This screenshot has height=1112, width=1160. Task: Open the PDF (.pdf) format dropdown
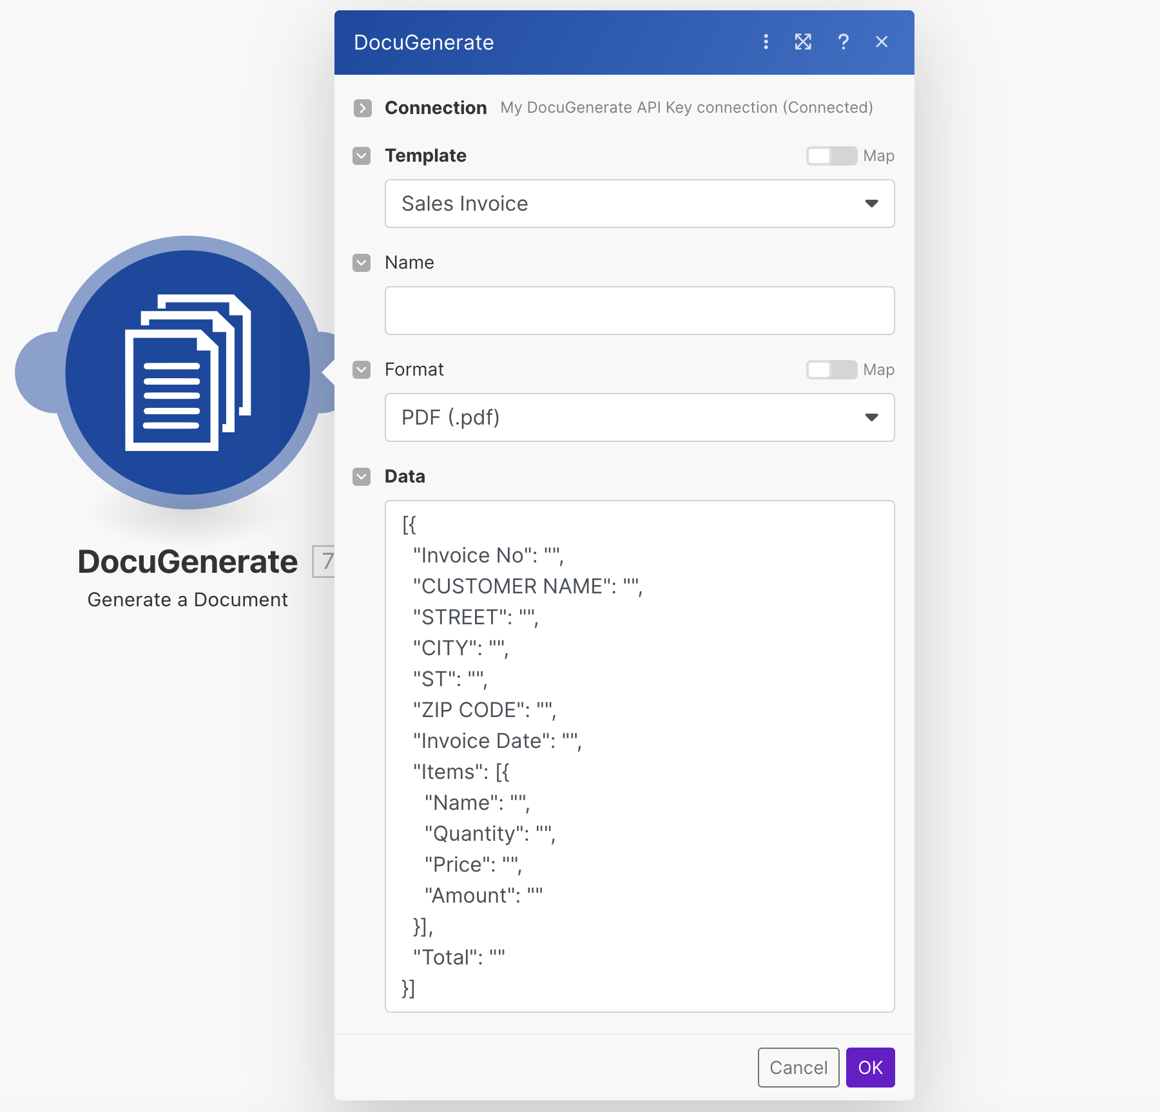(639, 417)
